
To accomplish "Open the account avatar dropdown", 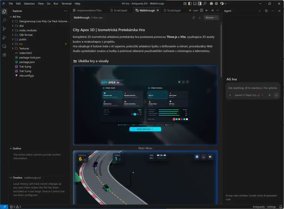I will [223, 3].
